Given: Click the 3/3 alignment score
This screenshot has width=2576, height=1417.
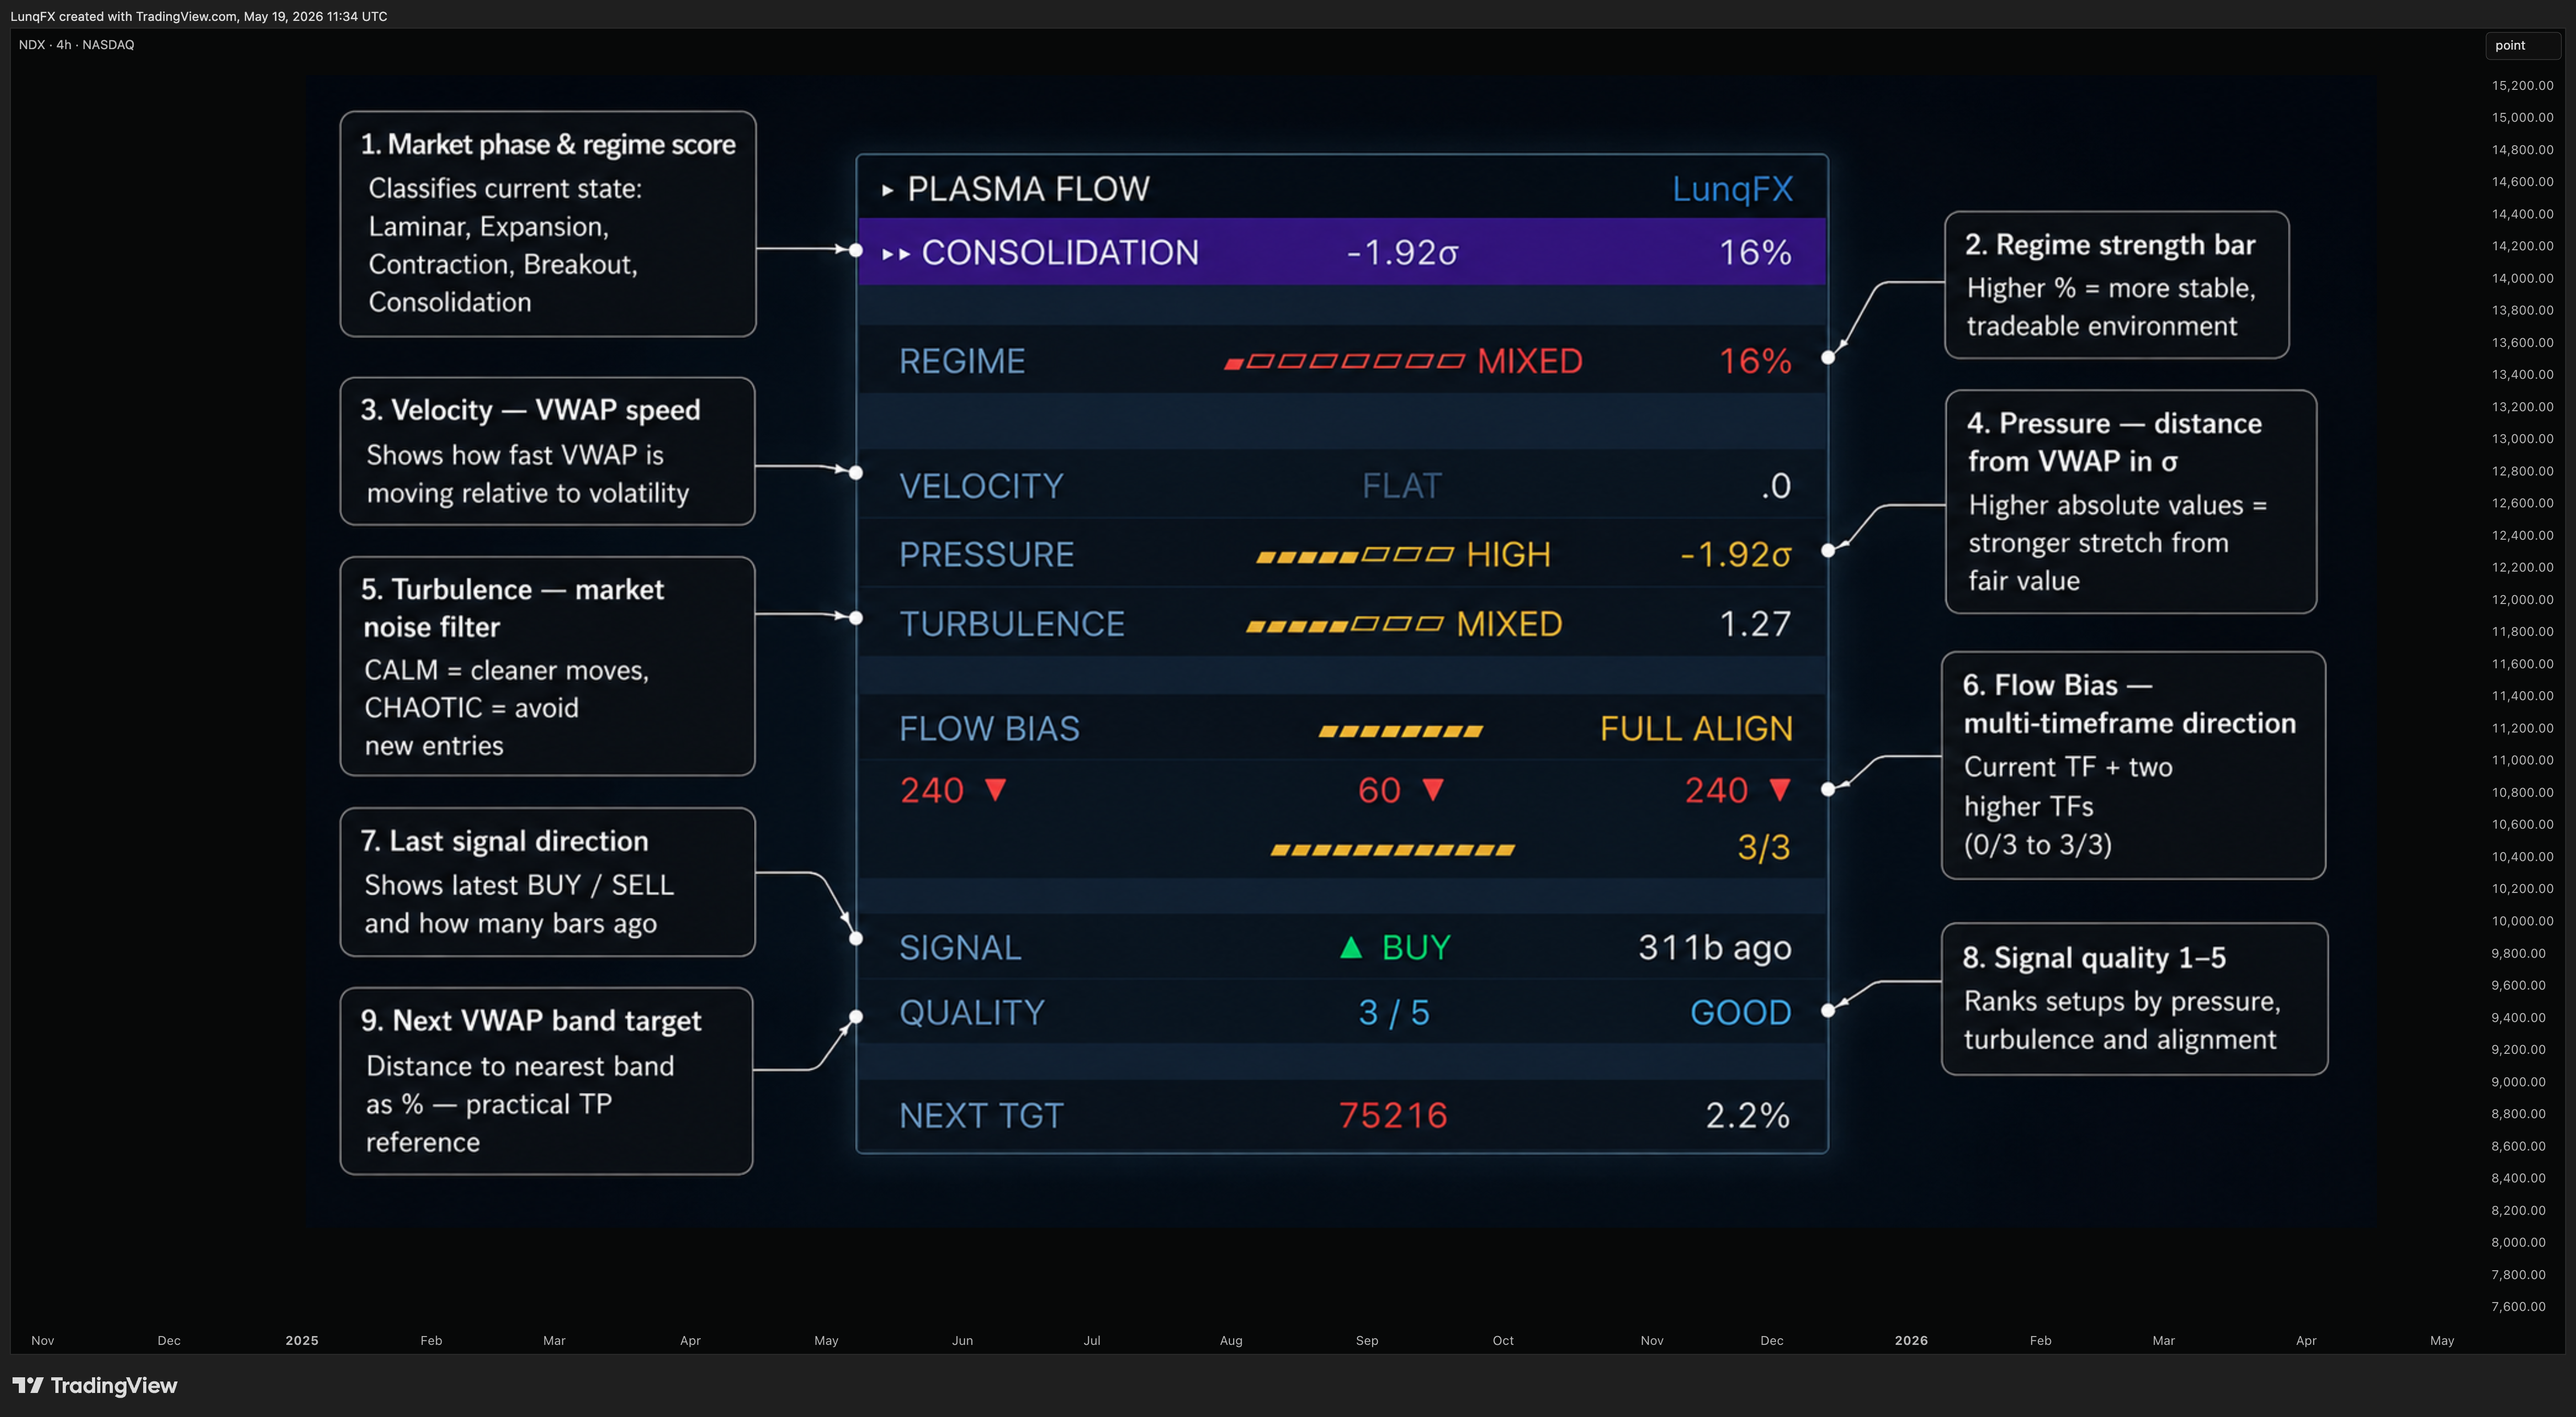Looking at the screenshot, I should pyautogui.click(x=1764, y=848).
